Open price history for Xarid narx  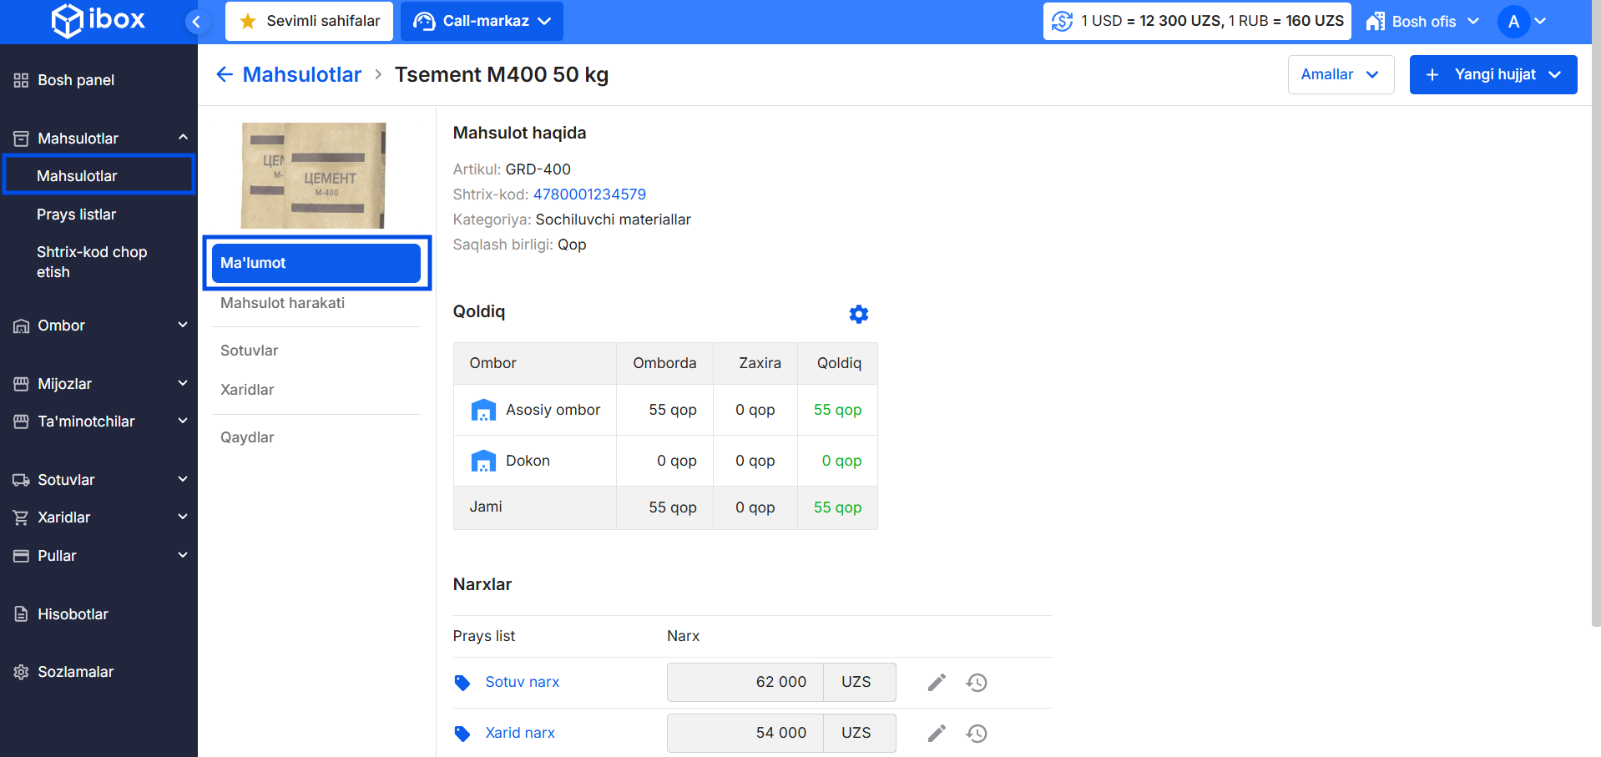click(x=977, y=734)
